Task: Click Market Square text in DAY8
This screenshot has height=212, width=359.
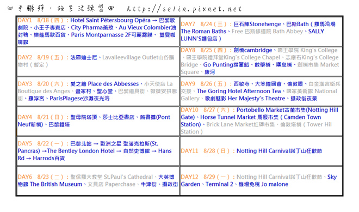Action: [x=260, y=68]
